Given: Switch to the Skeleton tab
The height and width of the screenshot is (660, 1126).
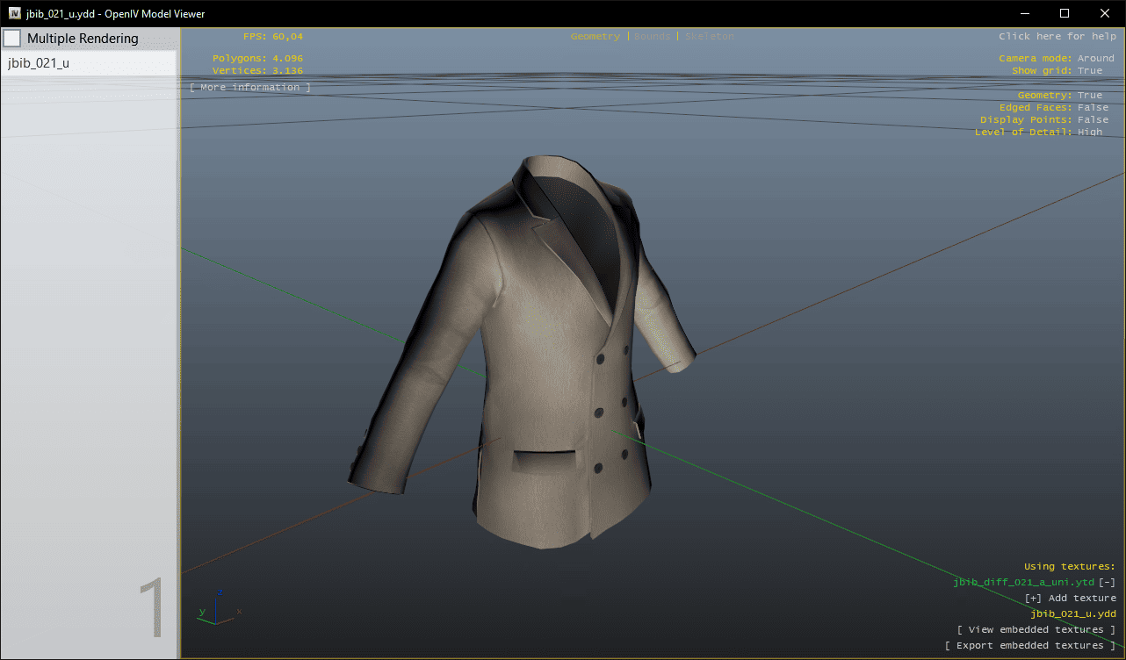Looking at the screenshot, I should (x=709, y=37).
